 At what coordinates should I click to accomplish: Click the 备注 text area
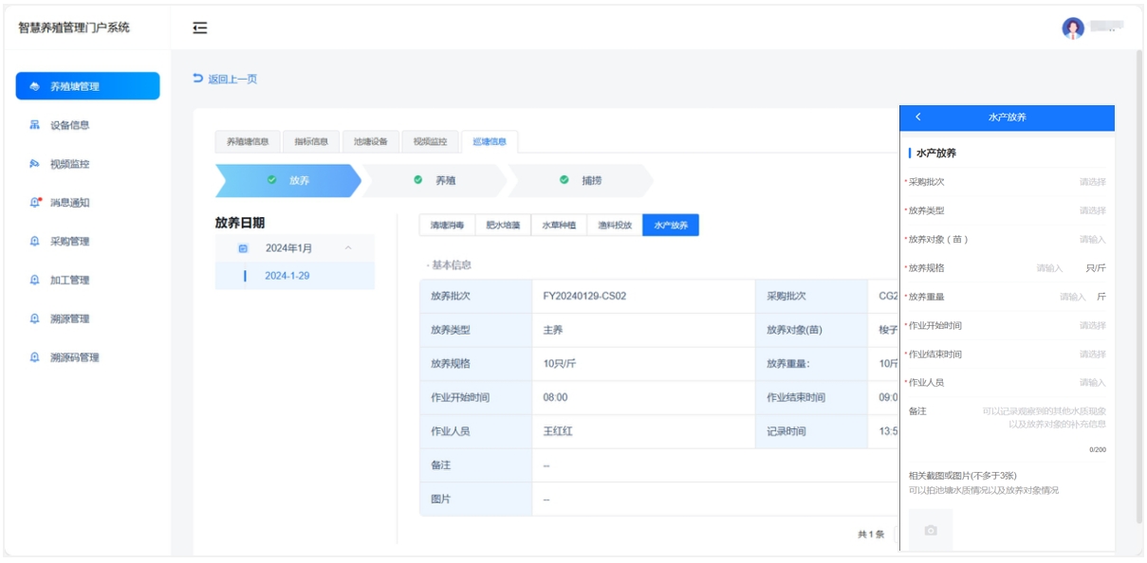tap(1042, 417)
